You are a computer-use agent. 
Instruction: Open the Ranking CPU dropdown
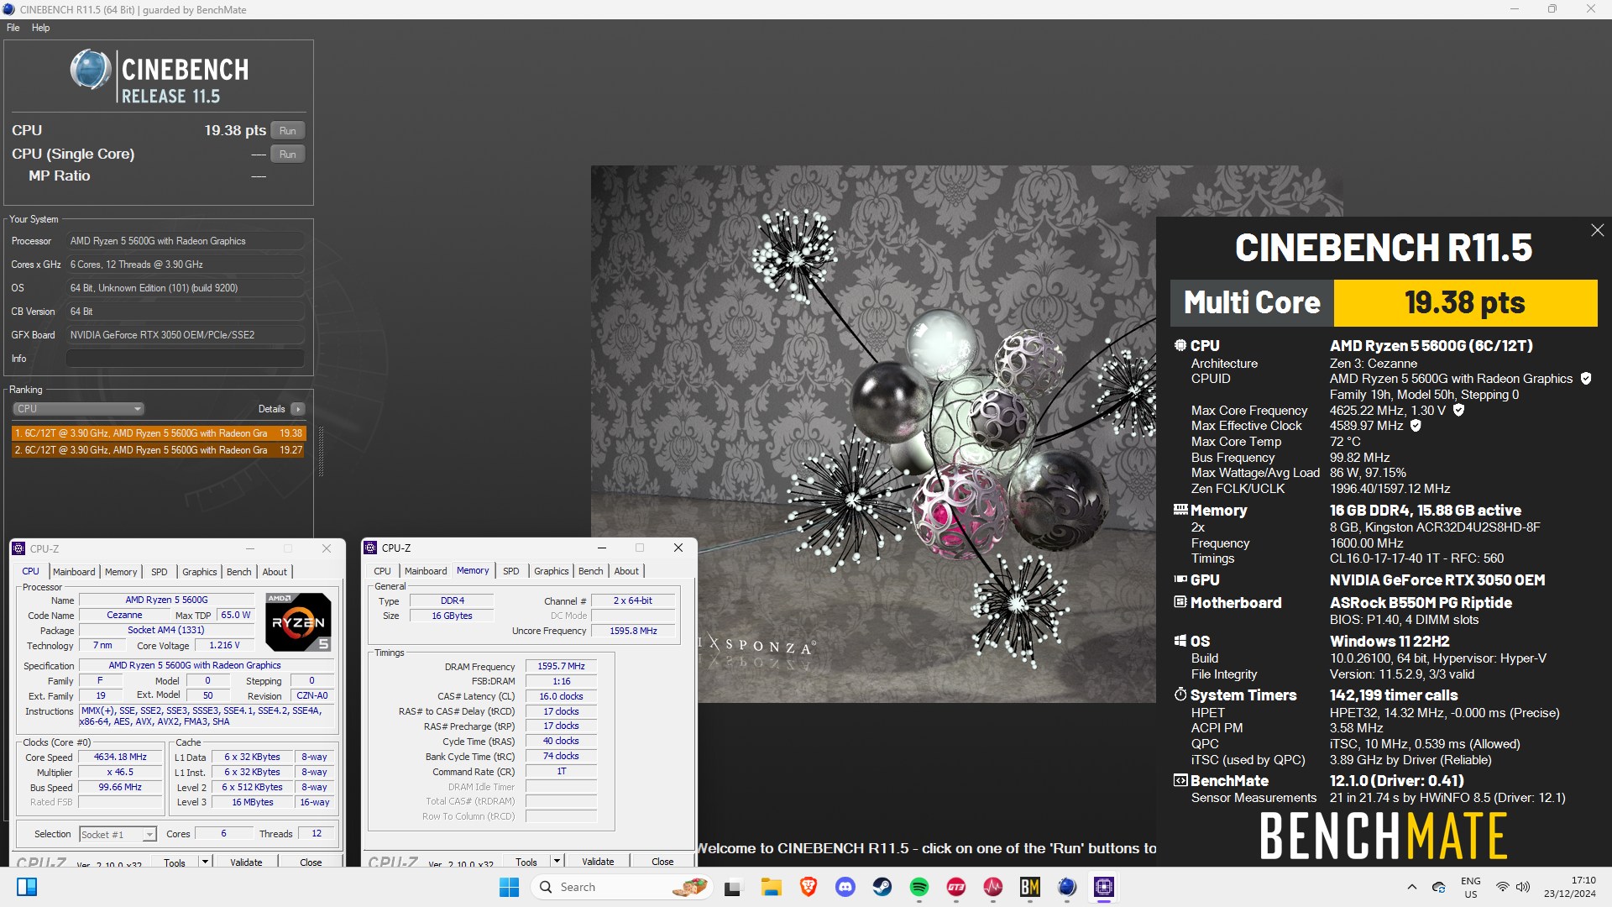point(78,409)
